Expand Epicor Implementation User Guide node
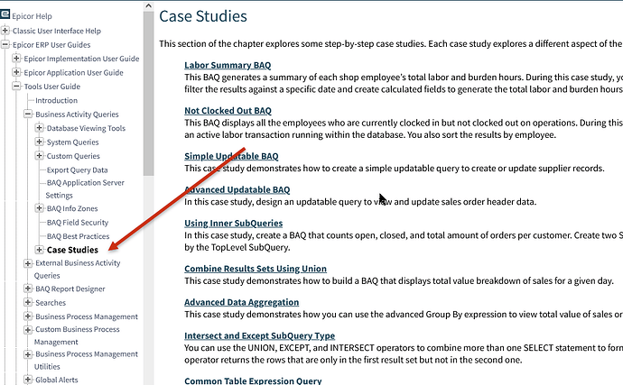The height and width of the screenshot is (385, 623). (16, 58)
